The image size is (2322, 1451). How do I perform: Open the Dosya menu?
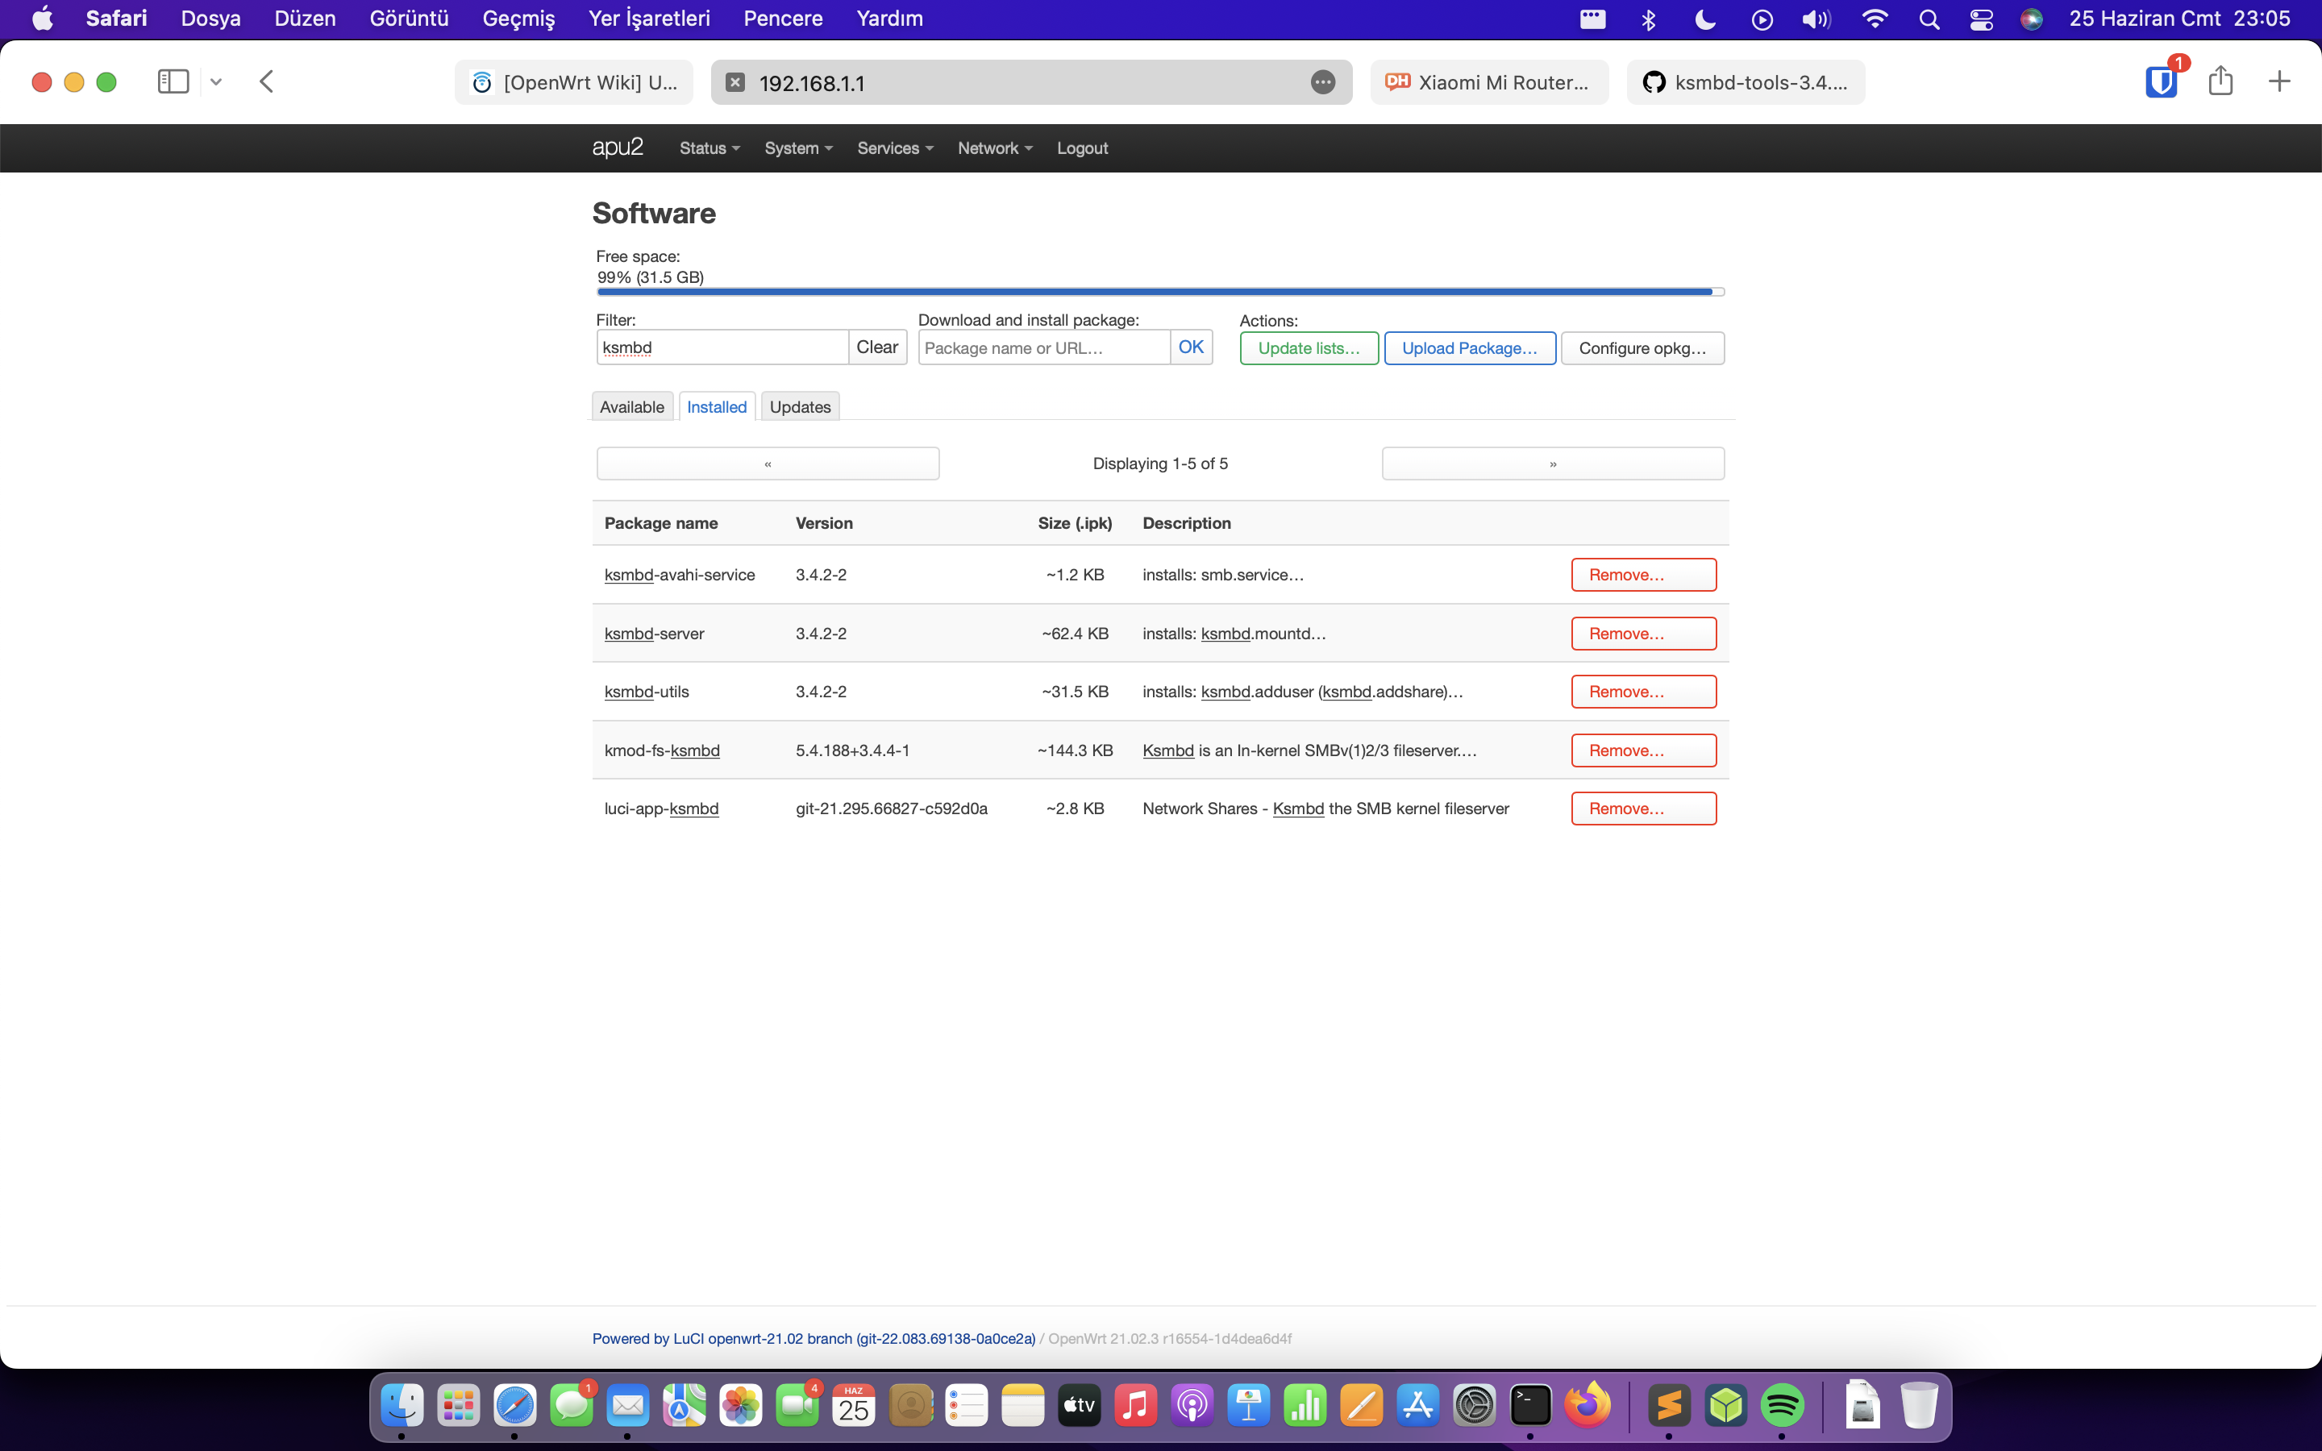point(211,19)
